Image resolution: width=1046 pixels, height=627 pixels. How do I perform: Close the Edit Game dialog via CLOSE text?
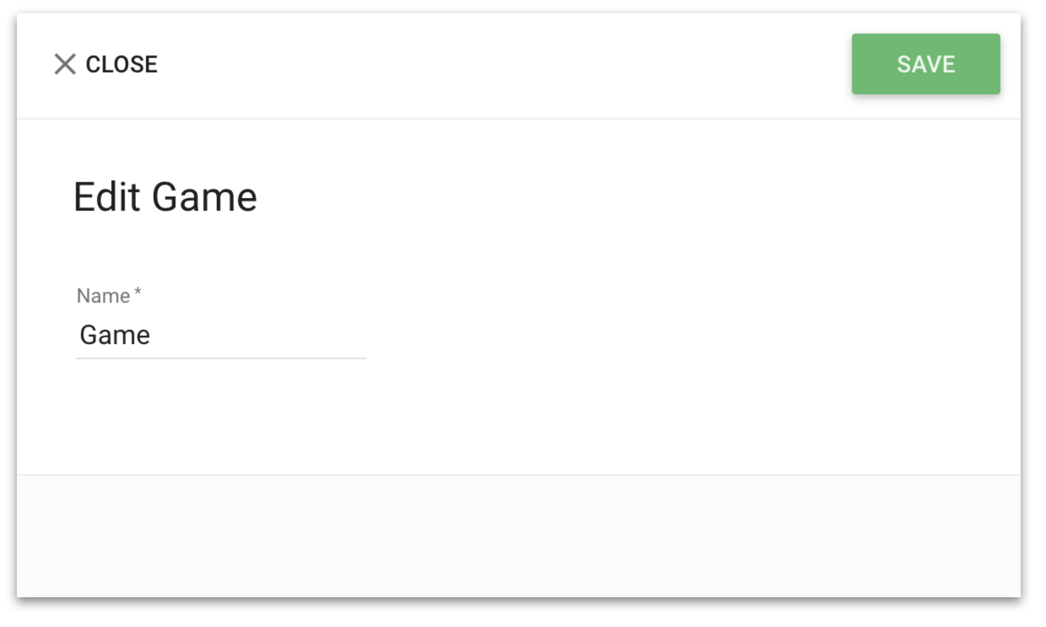point(121,64)
